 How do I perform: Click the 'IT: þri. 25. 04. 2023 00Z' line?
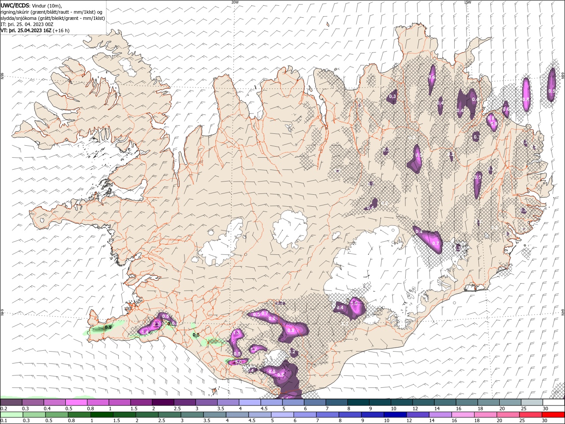click(x=27, y=24)
